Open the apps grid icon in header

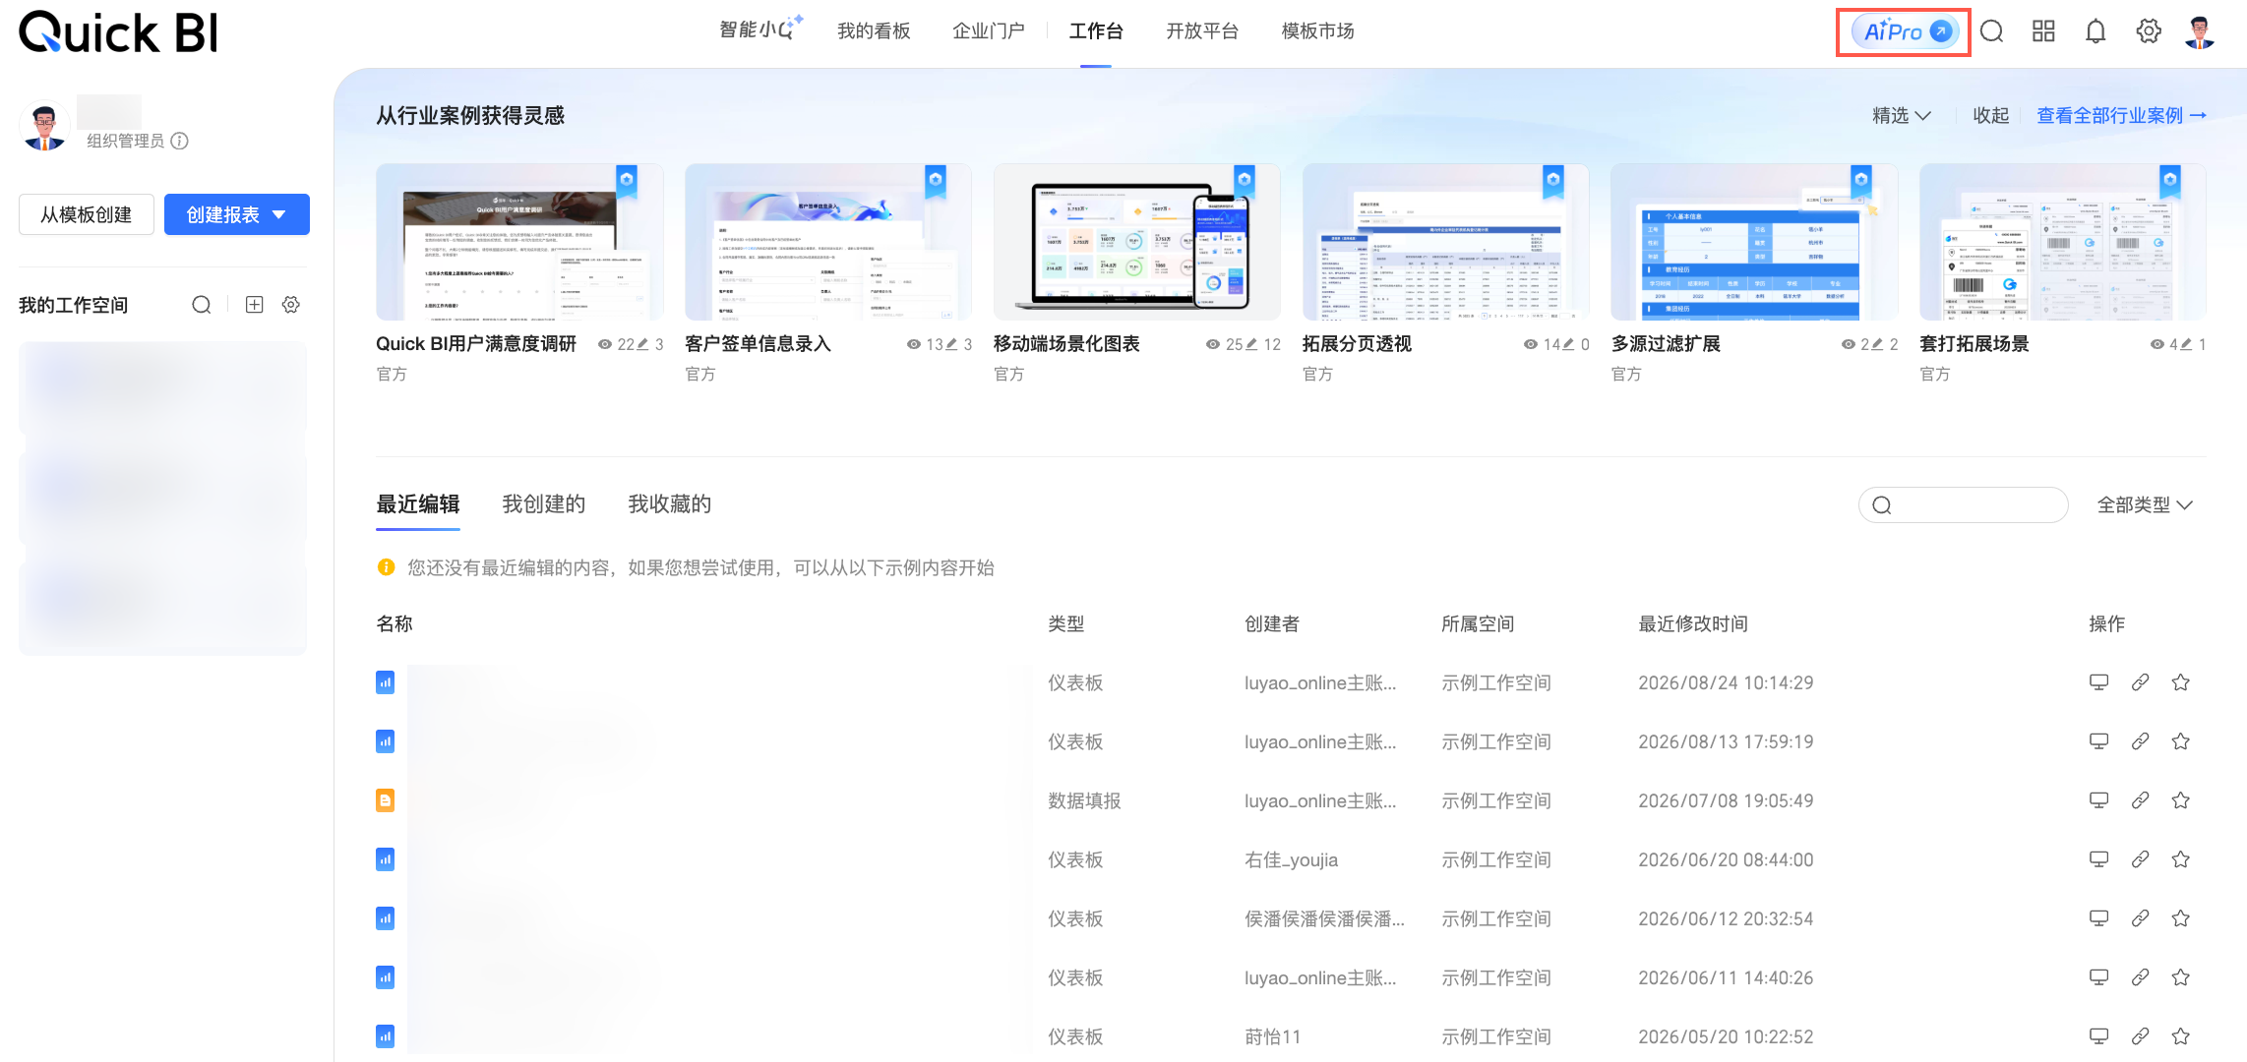pos(2043,31)
